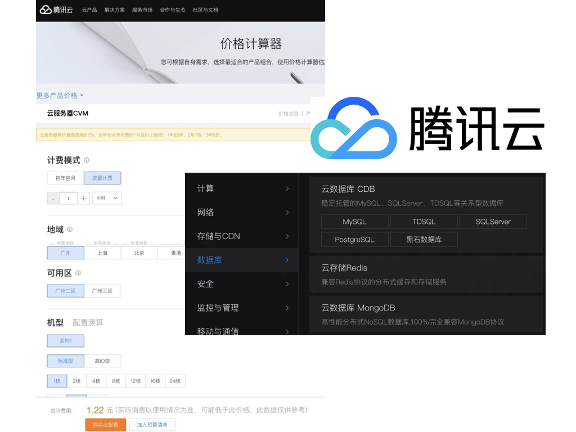
Task: Select 香港 region
Action: click(x=172, y=253)
